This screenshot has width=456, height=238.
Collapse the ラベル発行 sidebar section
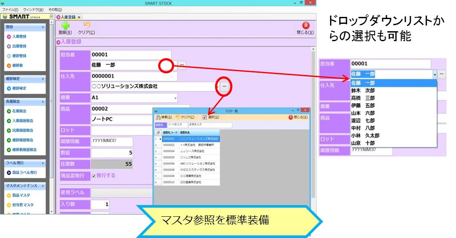43,163
